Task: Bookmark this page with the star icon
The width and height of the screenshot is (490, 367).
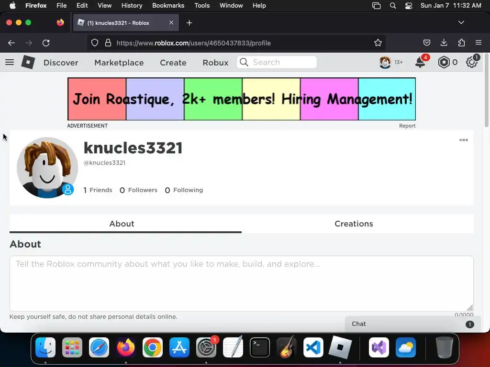Action: pos(378,43)
